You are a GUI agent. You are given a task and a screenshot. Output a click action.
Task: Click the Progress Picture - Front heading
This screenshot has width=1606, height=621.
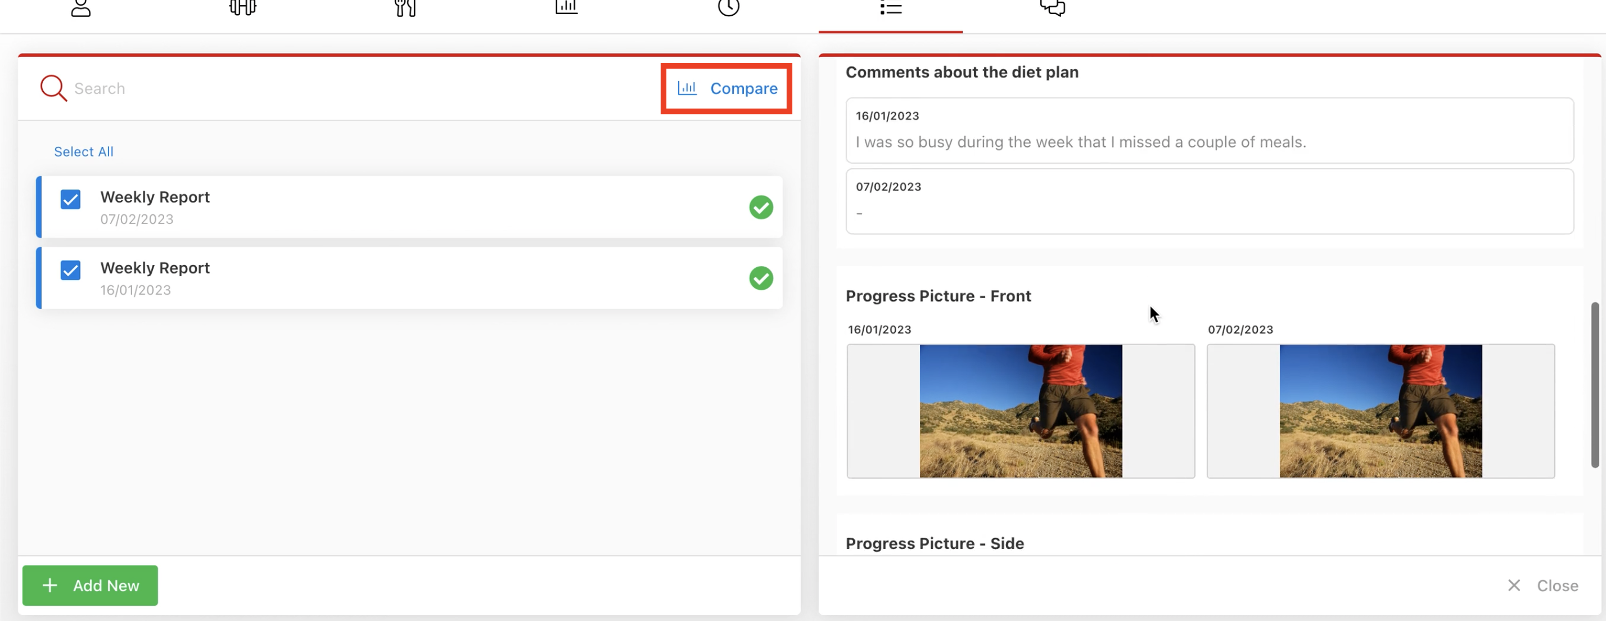939,296
